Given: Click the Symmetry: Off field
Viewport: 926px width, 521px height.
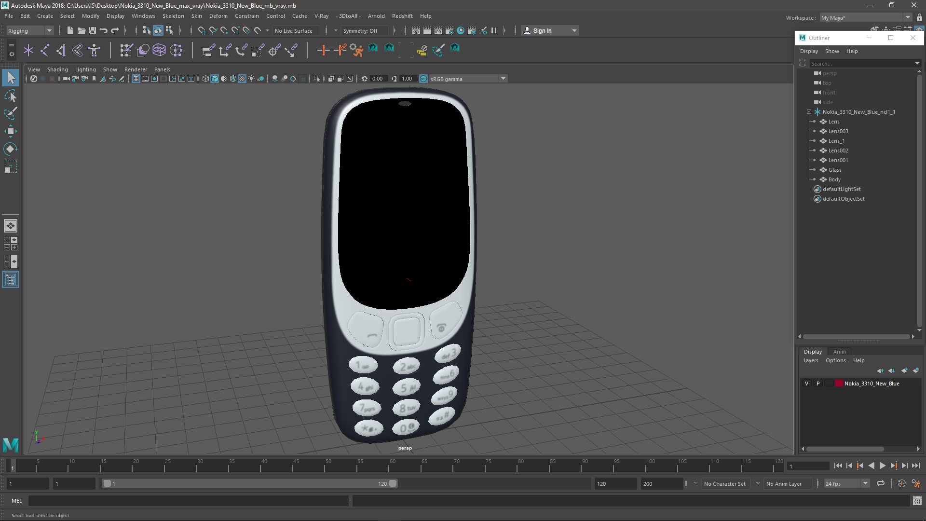Looking at the screenshot, I should pyautogui.click(x=364, y=31).
